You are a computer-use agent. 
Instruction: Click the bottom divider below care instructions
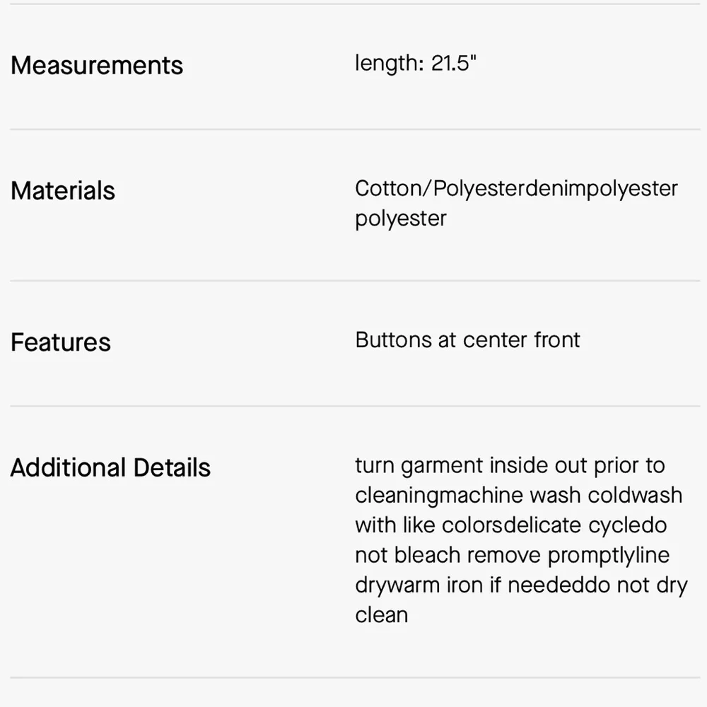[x=353, y=677]
